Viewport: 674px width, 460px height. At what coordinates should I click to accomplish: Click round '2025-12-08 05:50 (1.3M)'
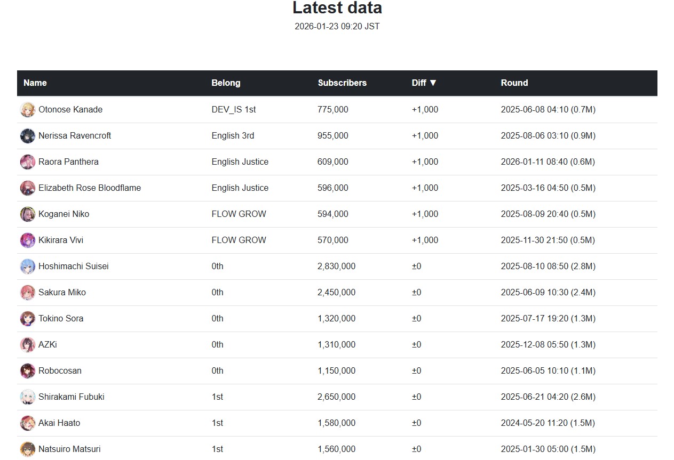click(548, 345)
